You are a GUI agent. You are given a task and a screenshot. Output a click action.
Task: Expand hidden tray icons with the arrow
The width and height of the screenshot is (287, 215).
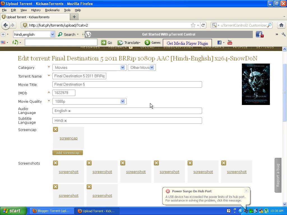pyautogui.click(x=240, y=211)
